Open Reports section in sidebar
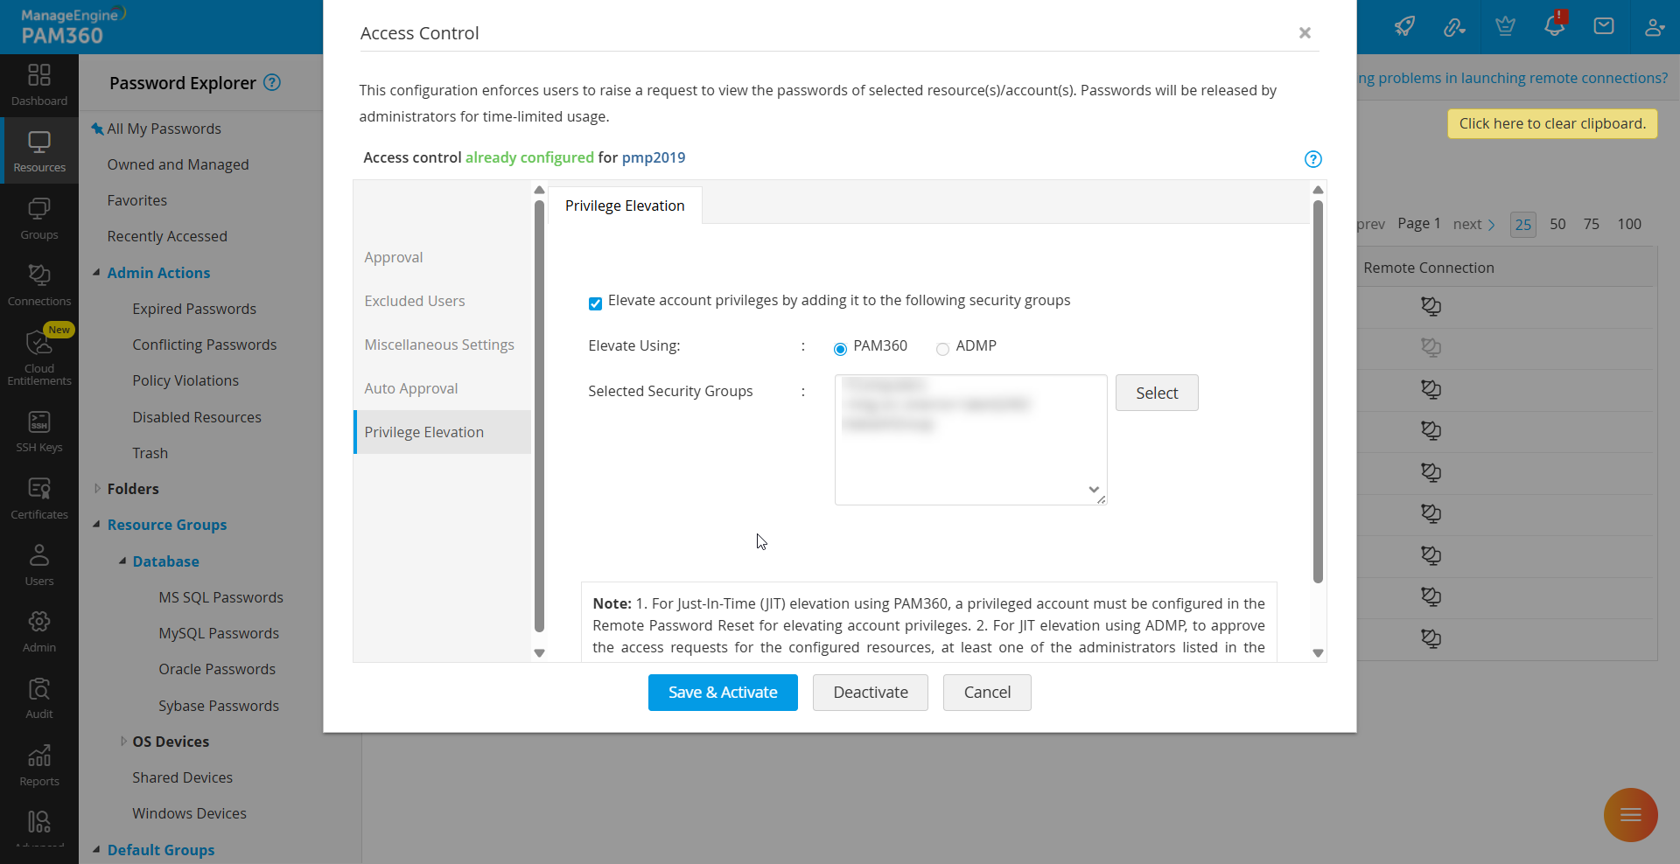 (x=39, y=765)
